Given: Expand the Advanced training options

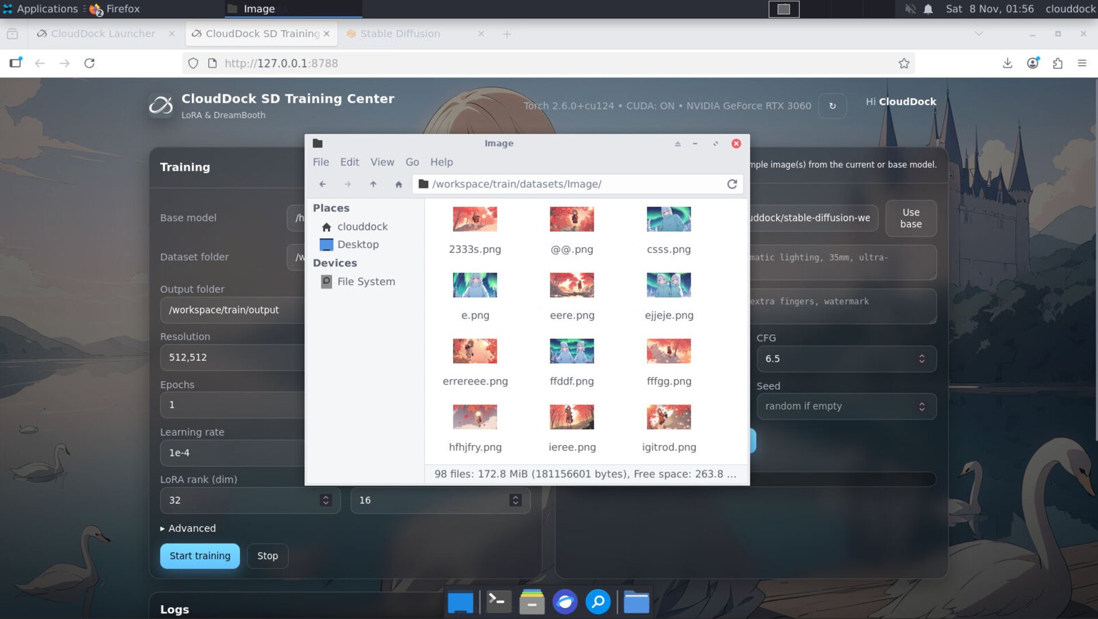Looking at the screenshot, I should (x=188, y=528).
